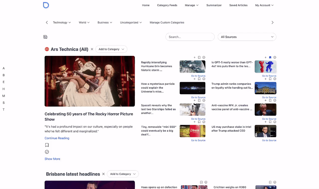Bookmark the Hurricane Erin article
Screen dimensions: 319x189
point(199,57)
